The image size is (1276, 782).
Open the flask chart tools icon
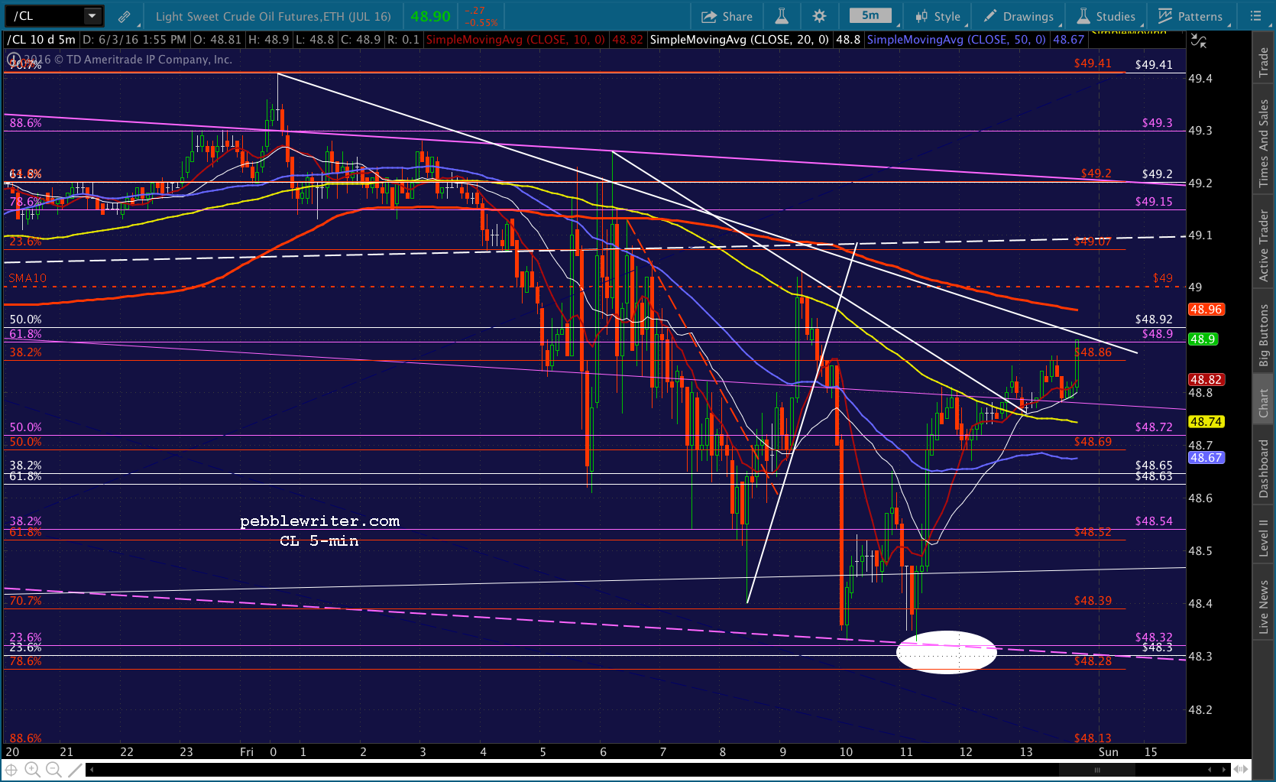click(x=781, y=16)
